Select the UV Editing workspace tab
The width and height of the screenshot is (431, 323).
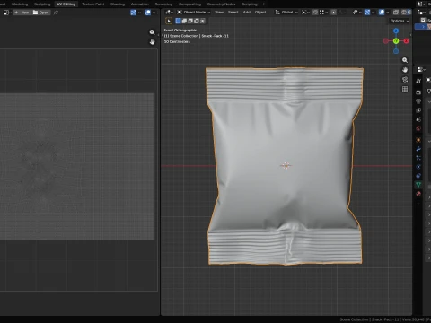[66, 4]
